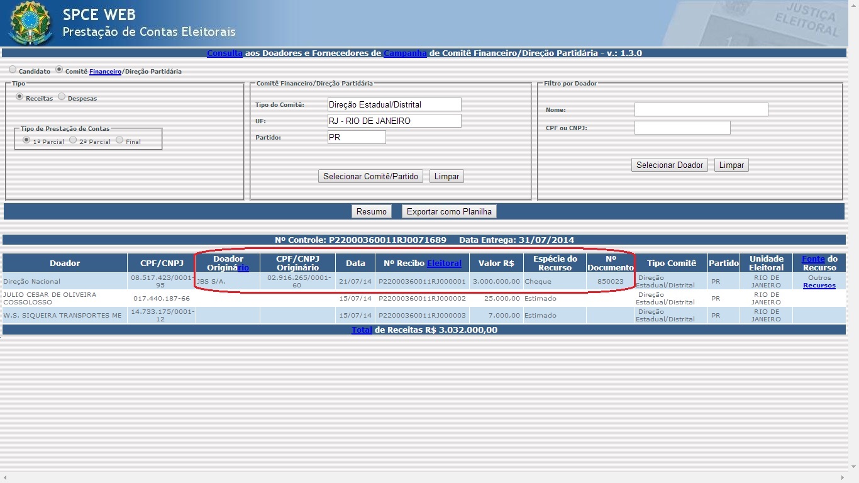The width and height of the screenshot is (859, 483).
Task: Open the Resumo summary button
Action: [x=371, y=212]
